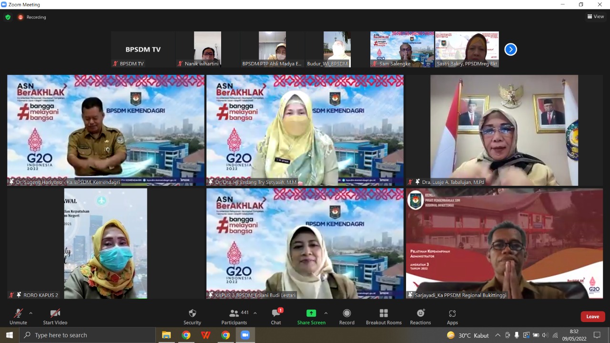
Task: Click the Record button
Action: [347, 316]
